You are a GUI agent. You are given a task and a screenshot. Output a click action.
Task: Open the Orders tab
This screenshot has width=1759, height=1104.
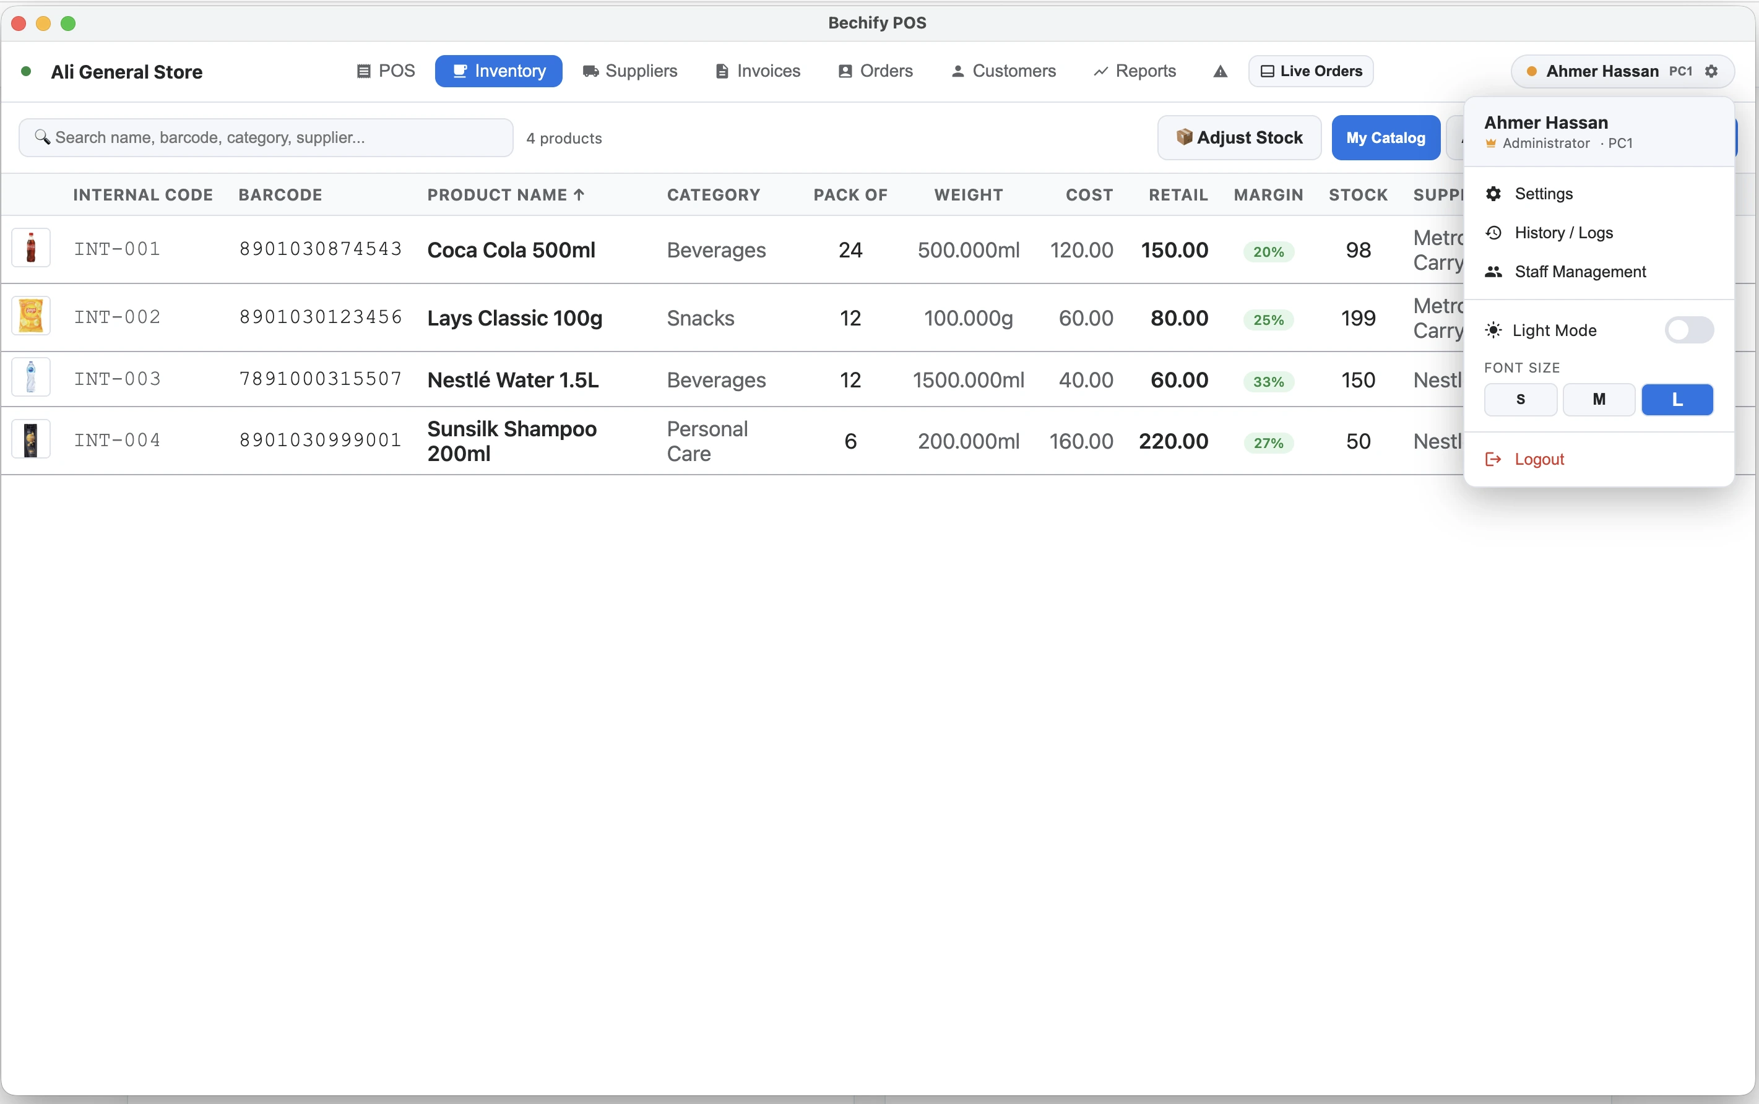coord(876,72)
